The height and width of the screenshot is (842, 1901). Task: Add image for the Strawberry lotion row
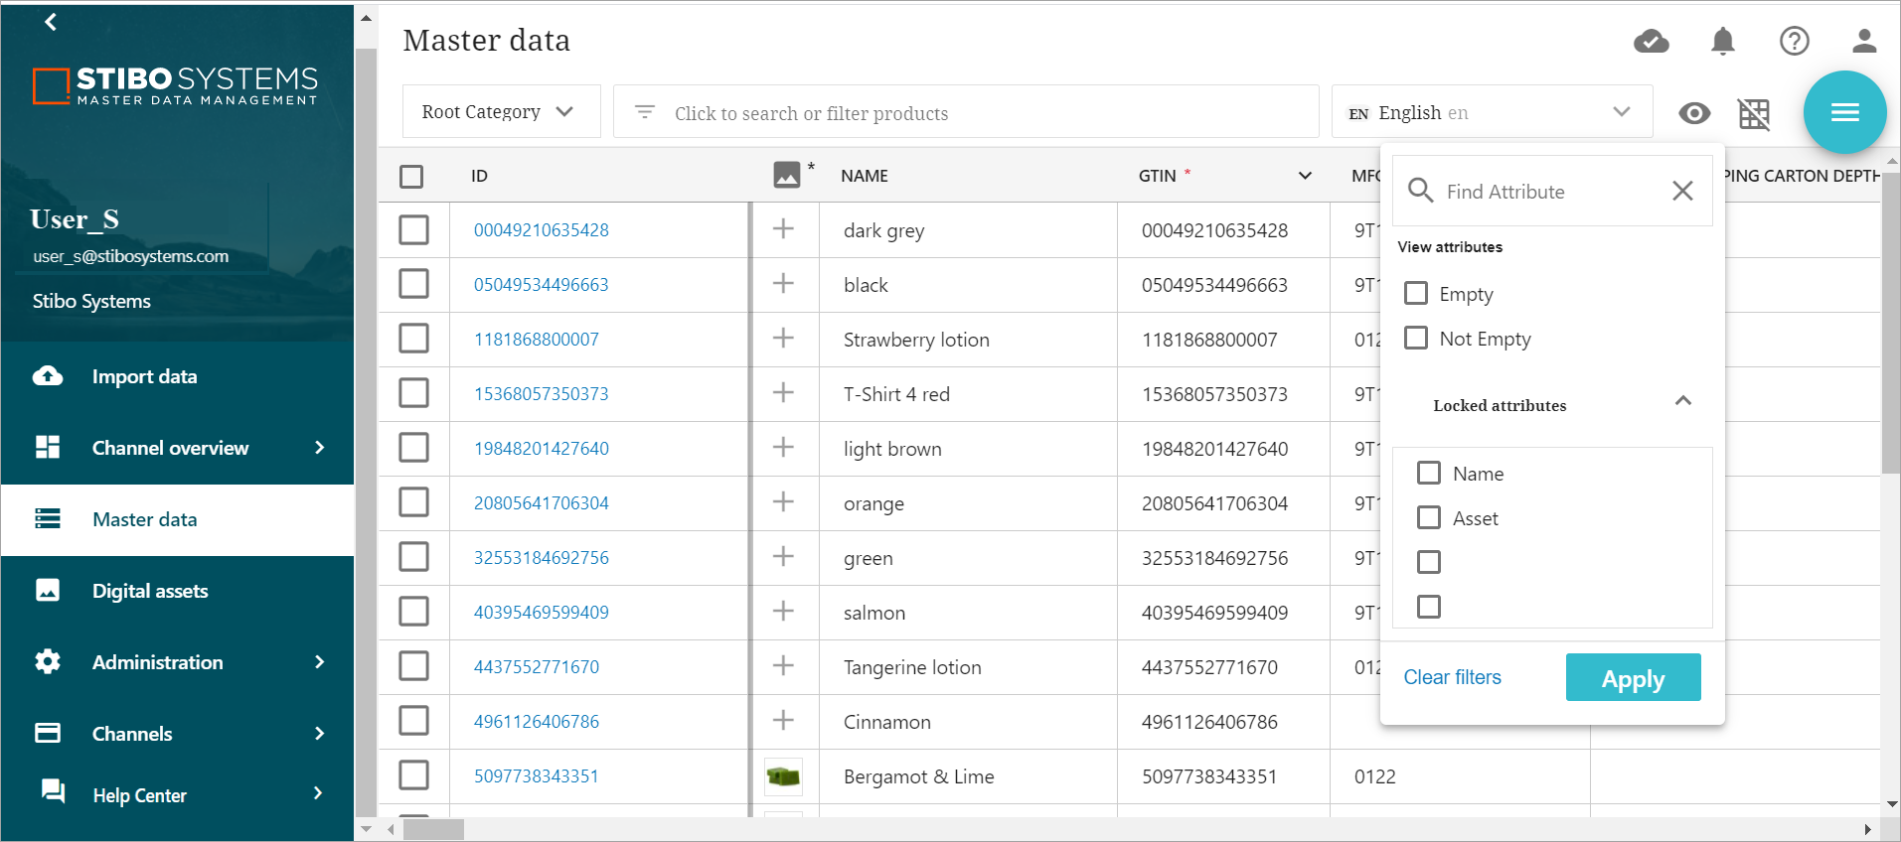(783, 339)
